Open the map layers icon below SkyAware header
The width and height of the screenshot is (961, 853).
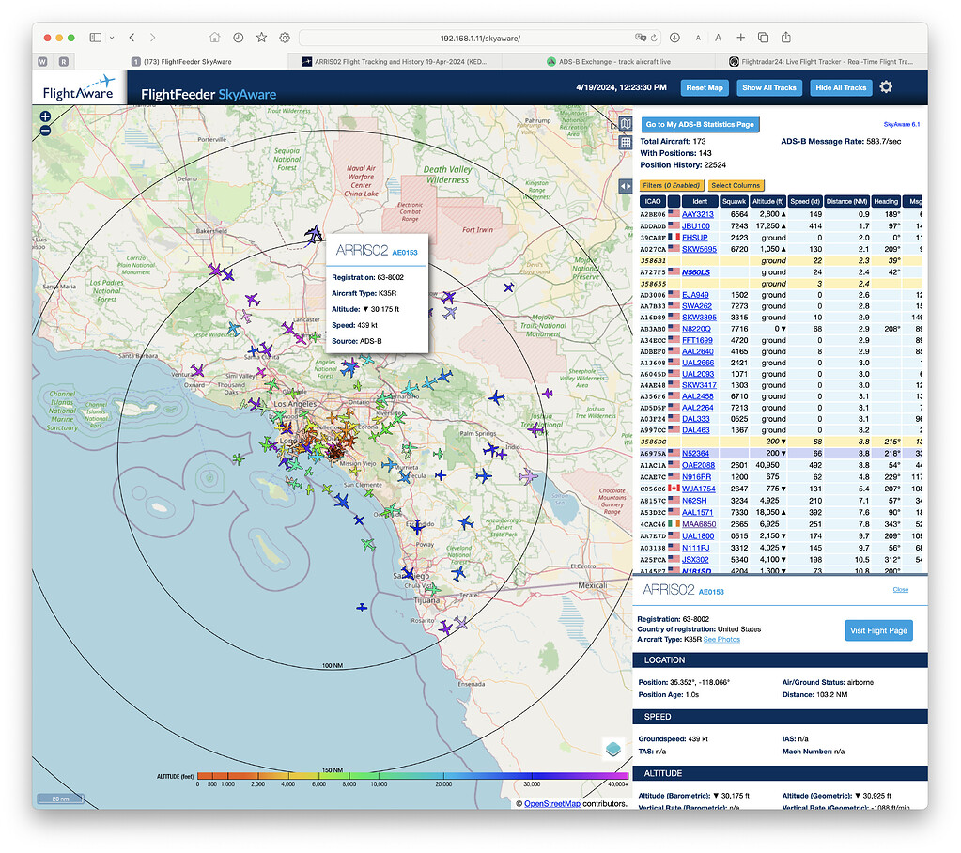coord(626,123)
